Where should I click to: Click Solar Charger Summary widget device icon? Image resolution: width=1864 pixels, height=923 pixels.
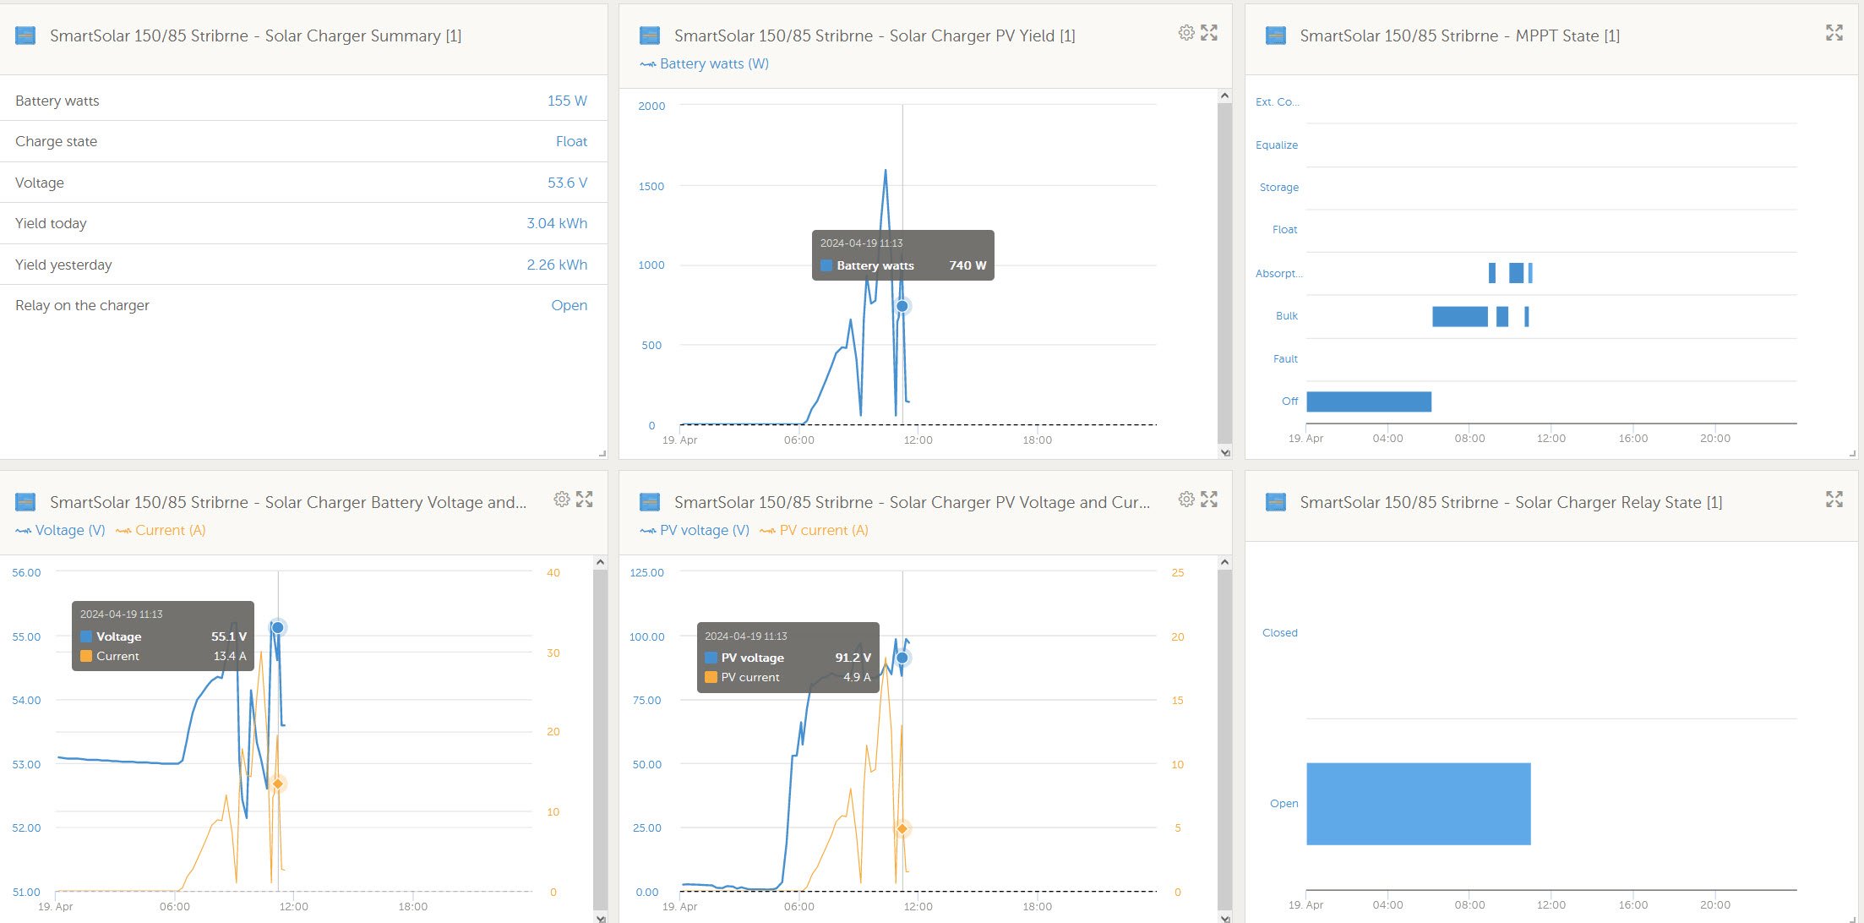(x=25, y=35)
